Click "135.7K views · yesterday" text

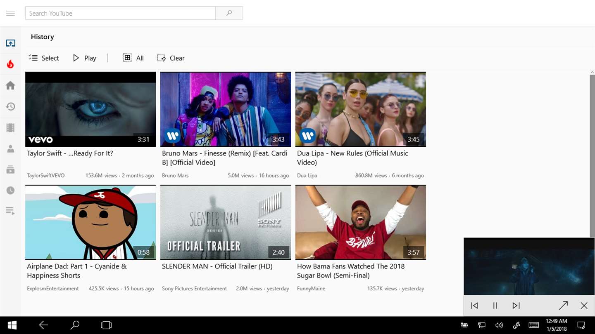click(x=396, y=289)
